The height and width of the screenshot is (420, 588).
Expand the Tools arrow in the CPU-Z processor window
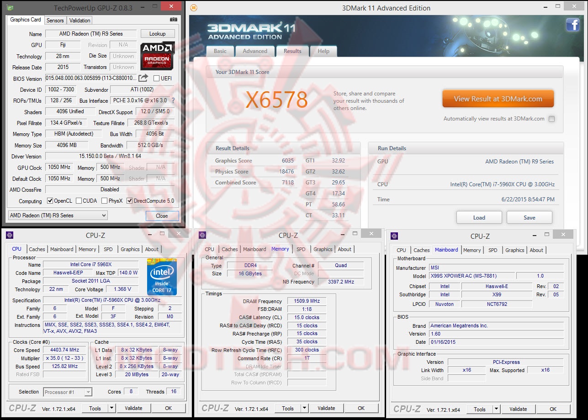coord(111,408)
